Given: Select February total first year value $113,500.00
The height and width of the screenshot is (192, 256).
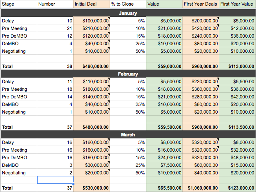Looking at the screenshot, I should point(237,127).
